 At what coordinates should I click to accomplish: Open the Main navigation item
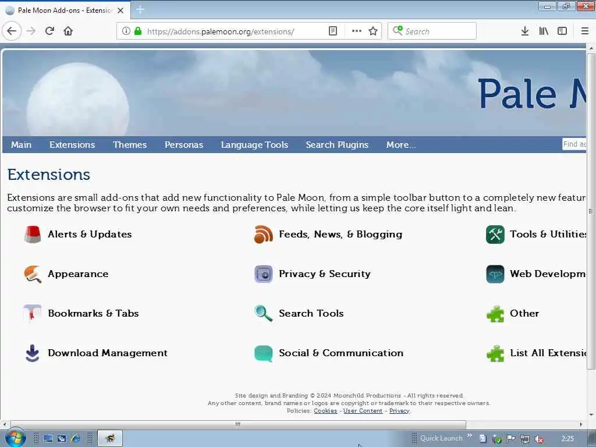pyautogui.click(x=22, y=144)
